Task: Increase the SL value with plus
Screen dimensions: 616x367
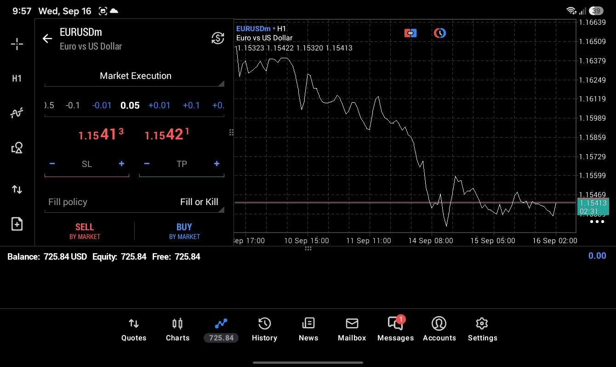Action: pos(121,164)
